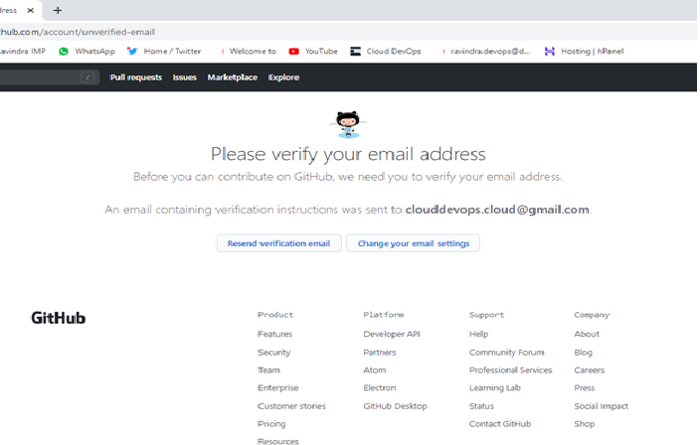Open the Developer API footer link
Viewport: 700px width, 445px height.
click(x=391, y=335)
